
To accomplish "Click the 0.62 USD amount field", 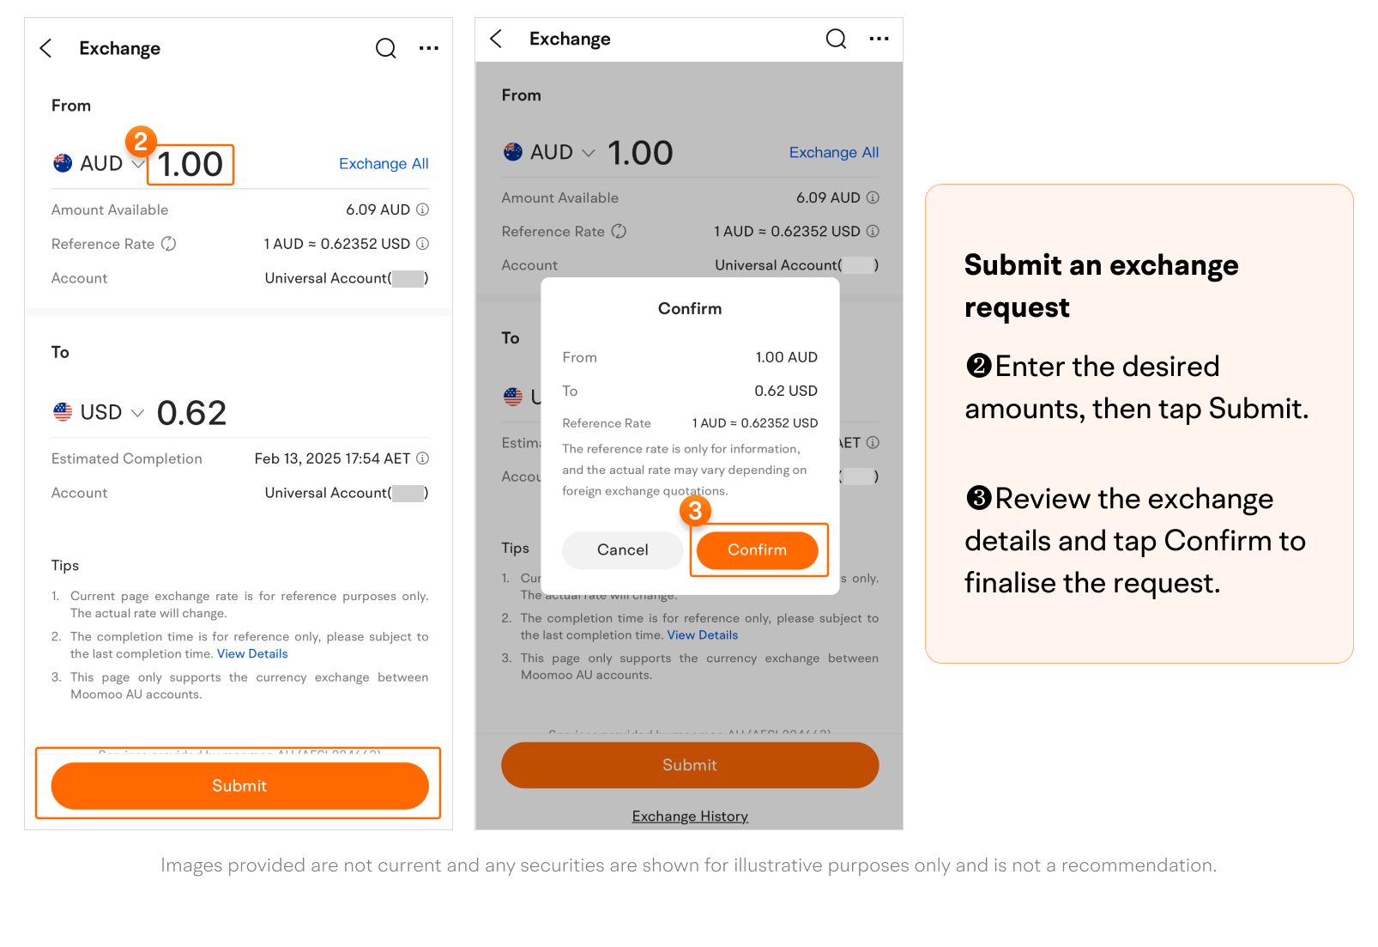I will click(x=191, y=414).
